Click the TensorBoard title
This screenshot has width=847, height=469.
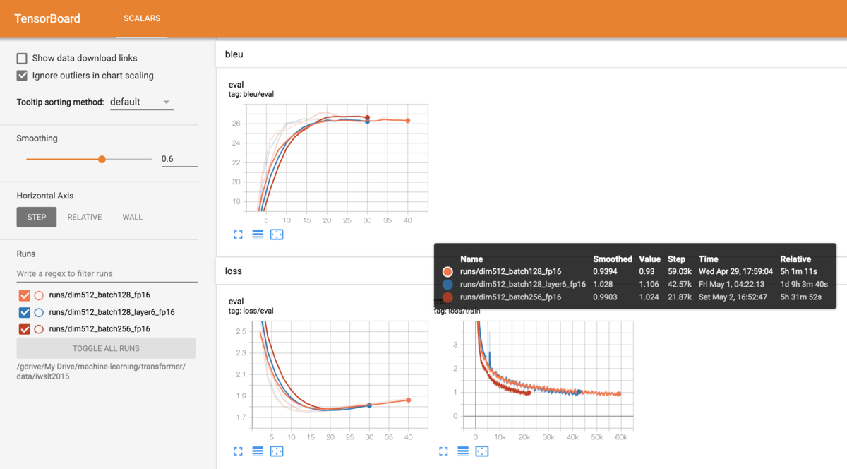tap(47, 18)
